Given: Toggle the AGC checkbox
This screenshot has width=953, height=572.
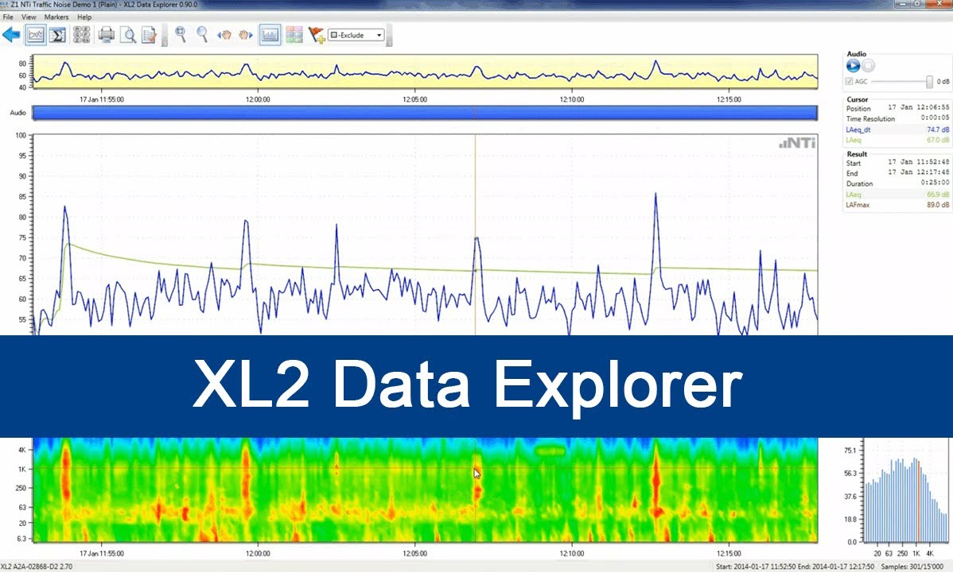Looking at the screenshot, I should 849,81.
